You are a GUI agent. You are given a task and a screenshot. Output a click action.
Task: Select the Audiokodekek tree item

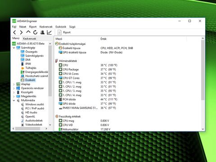tap(34, 121)
